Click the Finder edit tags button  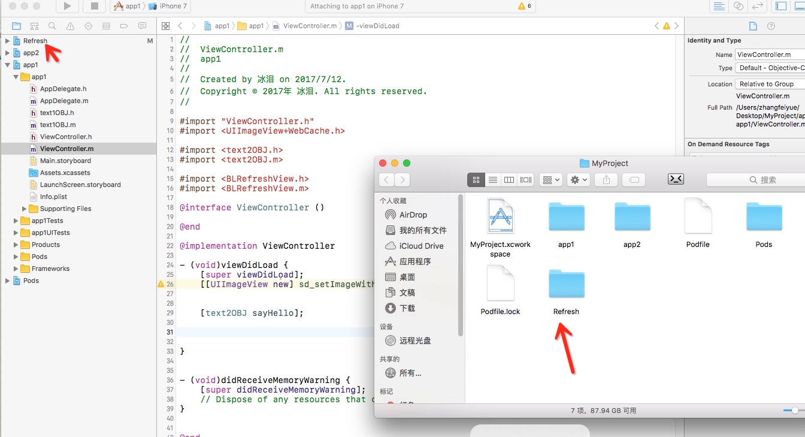click(634, 180)
